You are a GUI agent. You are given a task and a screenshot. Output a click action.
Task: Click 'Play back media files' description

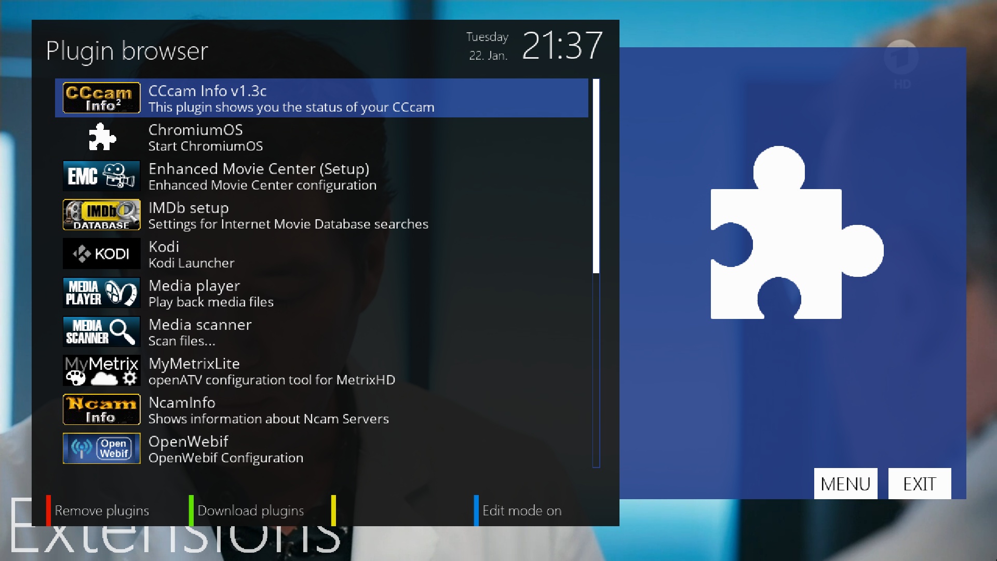pyautogui.click(x=211, y=302)
